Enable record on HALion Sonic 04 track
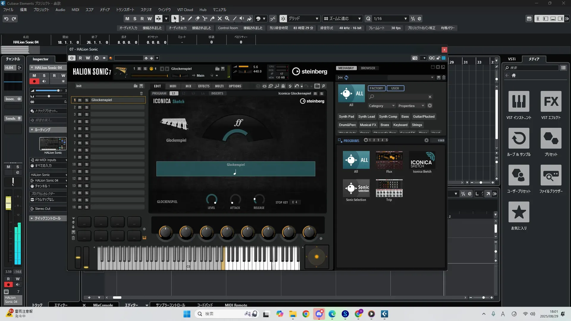 [x=34, y=81]
